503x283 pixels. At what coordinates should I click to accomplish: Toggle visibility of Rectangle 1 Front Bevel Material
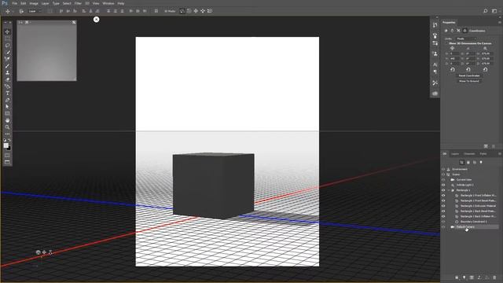point(443,201)
